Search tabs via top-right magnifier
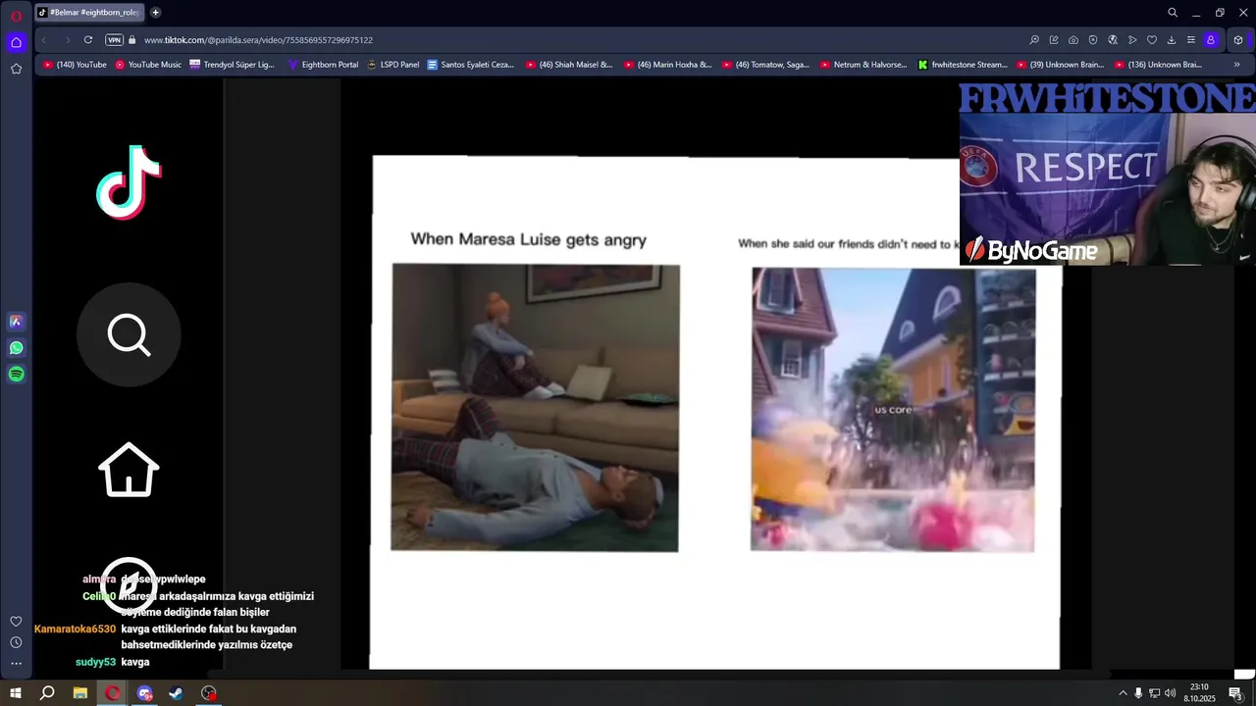Viewport: 1256px width, 706px height. pos(1173,13)
